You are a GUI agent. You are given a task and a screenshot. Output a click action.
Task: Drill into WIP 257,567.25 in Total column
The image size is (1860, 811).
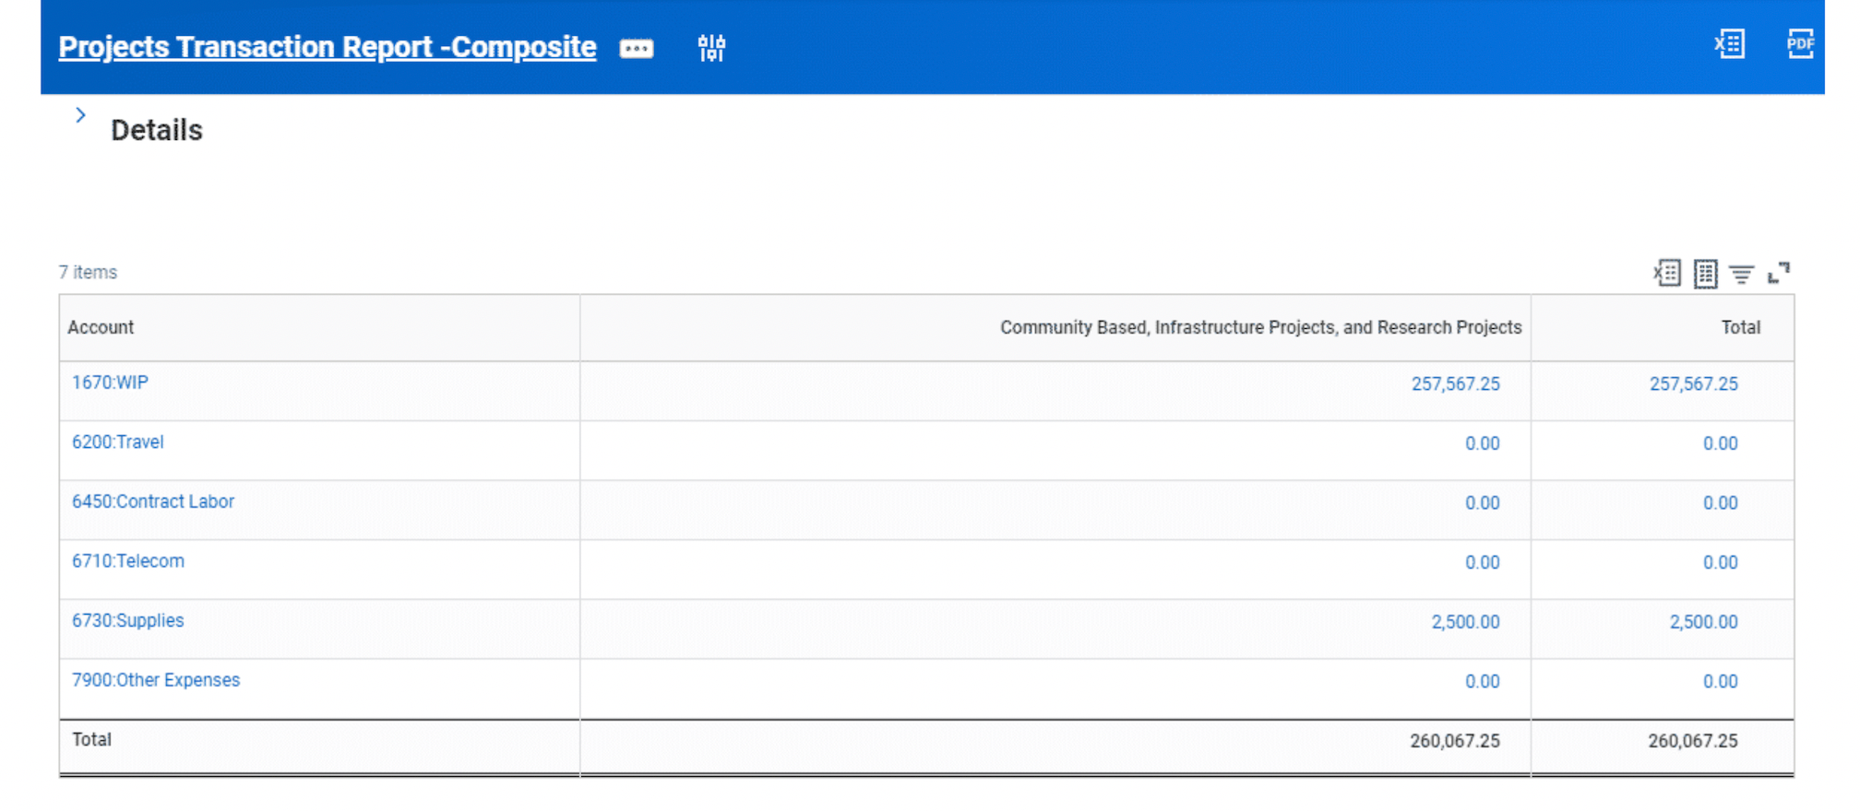pyautogui.click(x=1693, y=384)
